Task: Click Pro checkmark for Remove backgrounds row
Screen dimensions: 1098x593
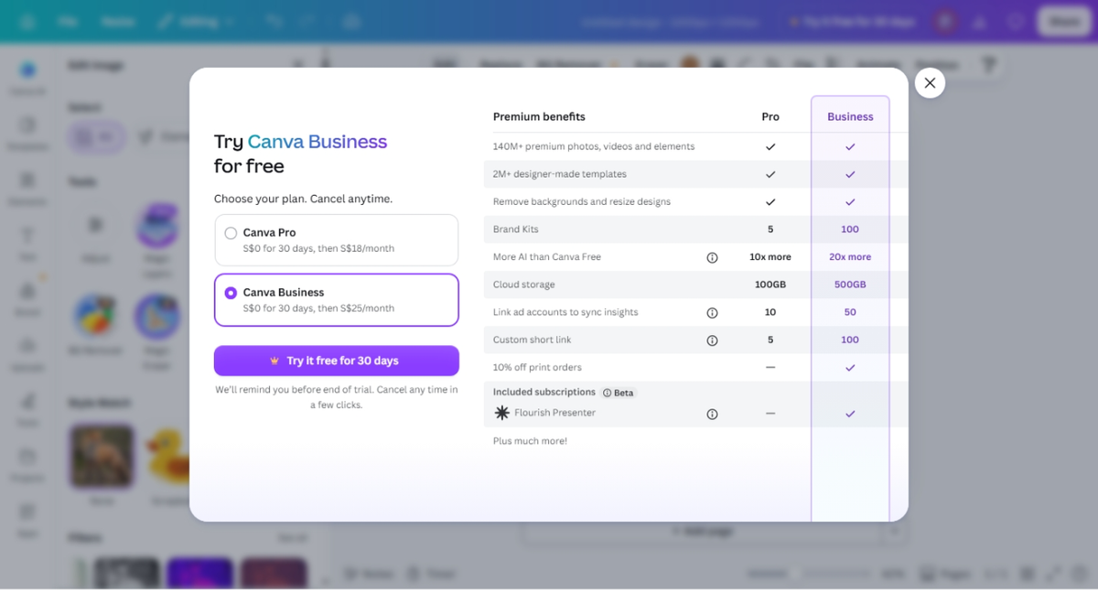Action: (x=770, y=201)
